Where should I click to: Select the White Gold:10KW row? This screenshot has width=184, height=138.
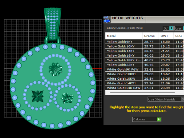pos(145,79)
